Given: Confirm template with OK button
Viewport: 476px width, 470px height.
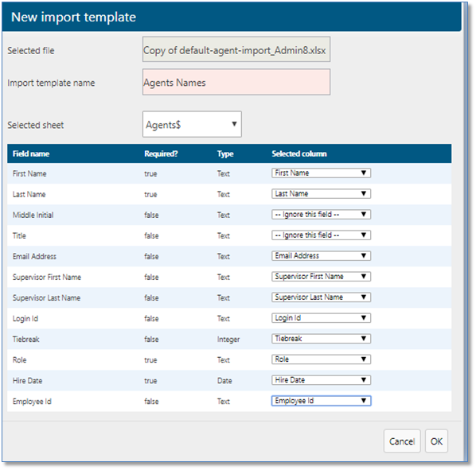Looking at the screenshot, I should tap(436, 441).
